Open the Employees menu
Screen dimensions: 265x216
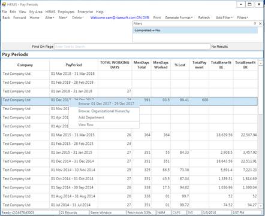(x=66, y=12)
